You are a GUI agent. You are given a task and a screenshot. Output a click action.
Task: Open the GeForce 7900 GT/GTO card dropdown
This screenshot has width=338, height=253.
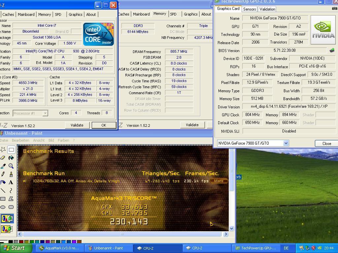pyautogui.click(x=286, y=143)
